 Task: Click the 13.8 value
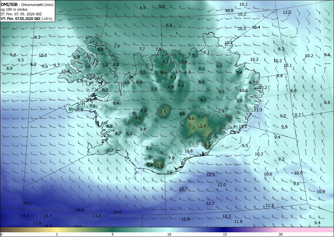coord(37,223)
